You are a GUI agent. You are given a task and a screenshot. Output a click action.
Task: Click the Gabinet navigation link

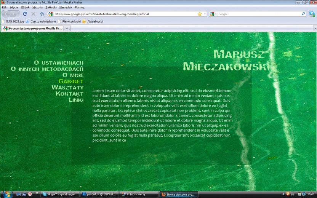pyautogui.click(x=71, y=81)
